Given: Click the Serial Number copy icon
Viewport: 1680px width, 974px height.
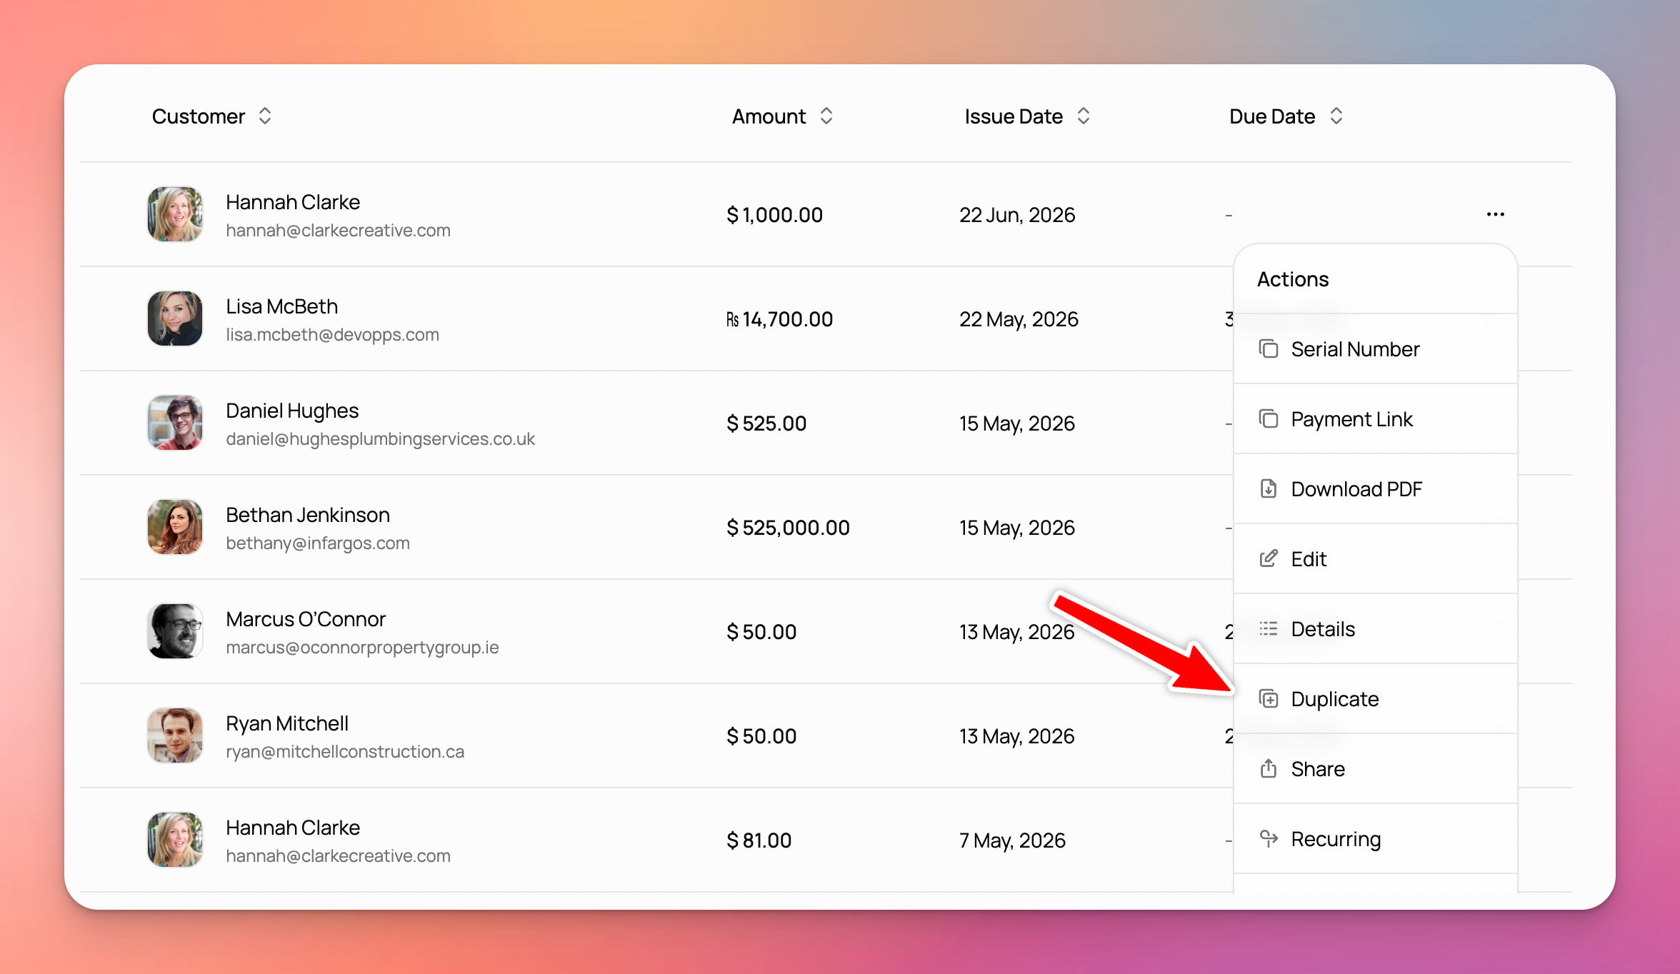Looking at the screenshot, I should coord(1269,348).
